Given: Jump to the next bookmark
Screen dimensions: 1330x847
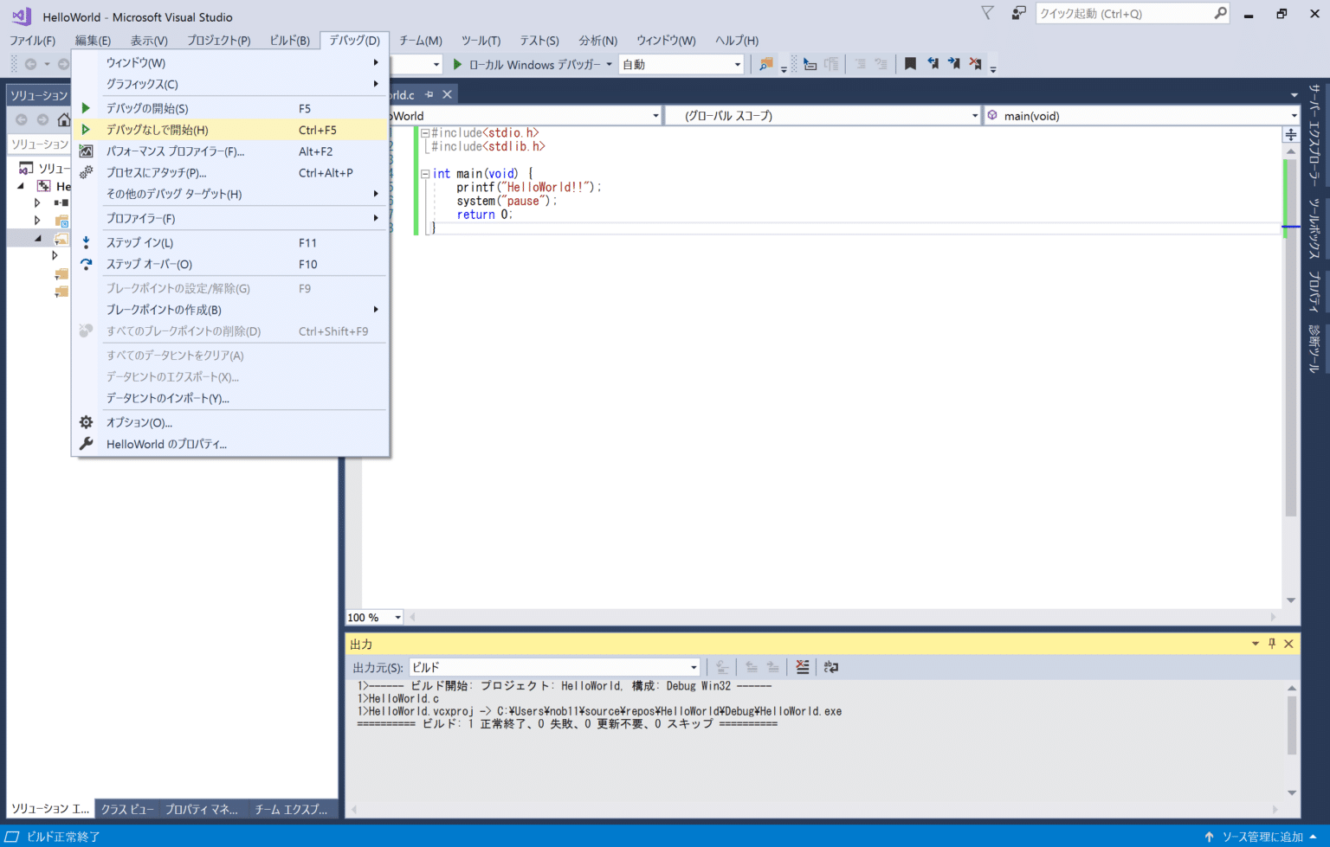Looking at the screenshot, I should pos(953,63).
